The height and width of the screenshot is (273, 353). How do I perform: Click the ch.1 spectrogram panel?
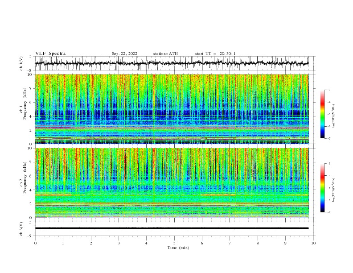pos(172,109)
